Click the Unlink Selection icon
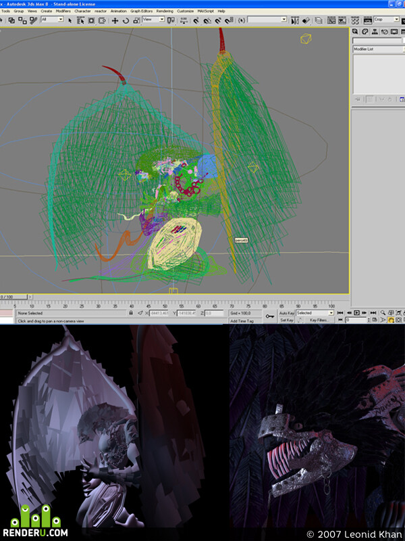The image size is (405, 541). pos(22,21)
